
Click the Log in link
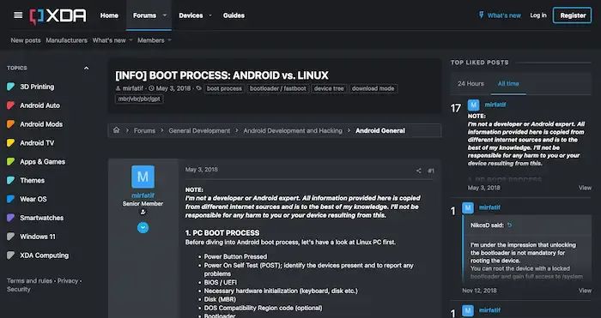538,15
